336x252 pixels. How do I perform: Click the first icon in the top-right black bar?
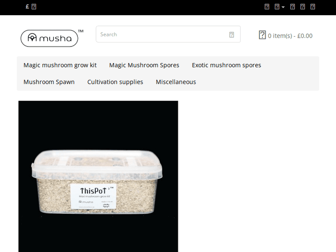click(267, 7)
